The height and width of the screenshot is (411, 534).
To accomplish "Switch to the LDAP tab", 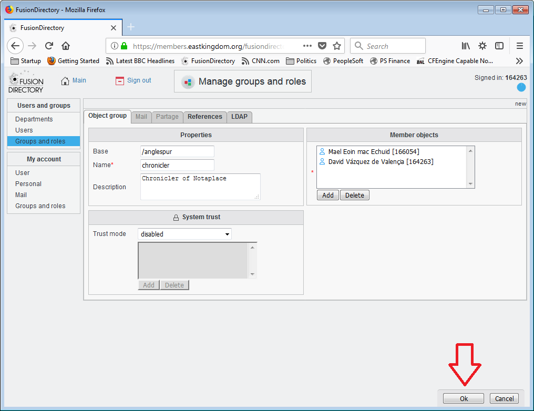I will point(240,117).
